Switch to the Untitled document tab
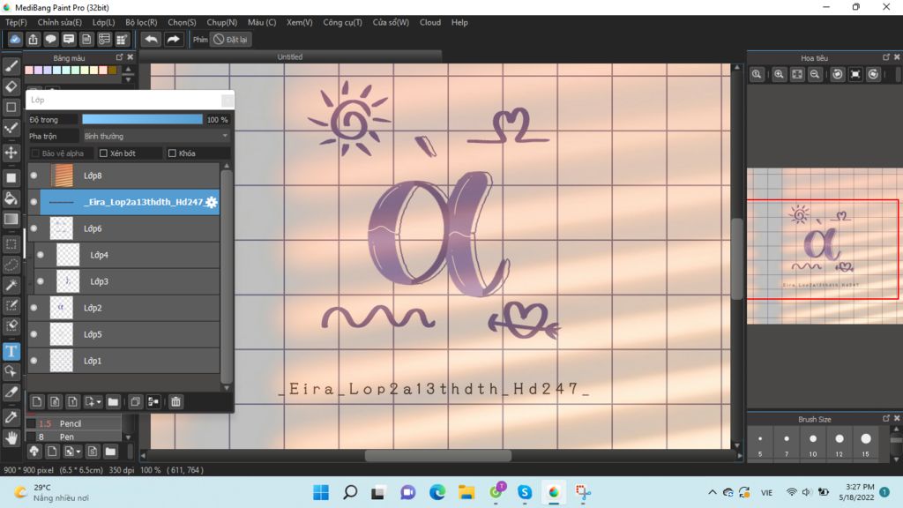Image resolution: width=903 pixels, height=508 pixels. (289, 57)
